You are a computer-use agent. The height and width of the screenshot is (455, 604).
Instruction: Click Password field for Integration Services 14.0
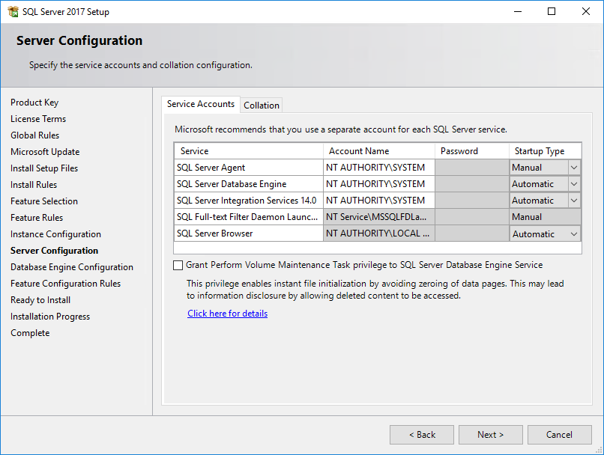pos(472,201)
